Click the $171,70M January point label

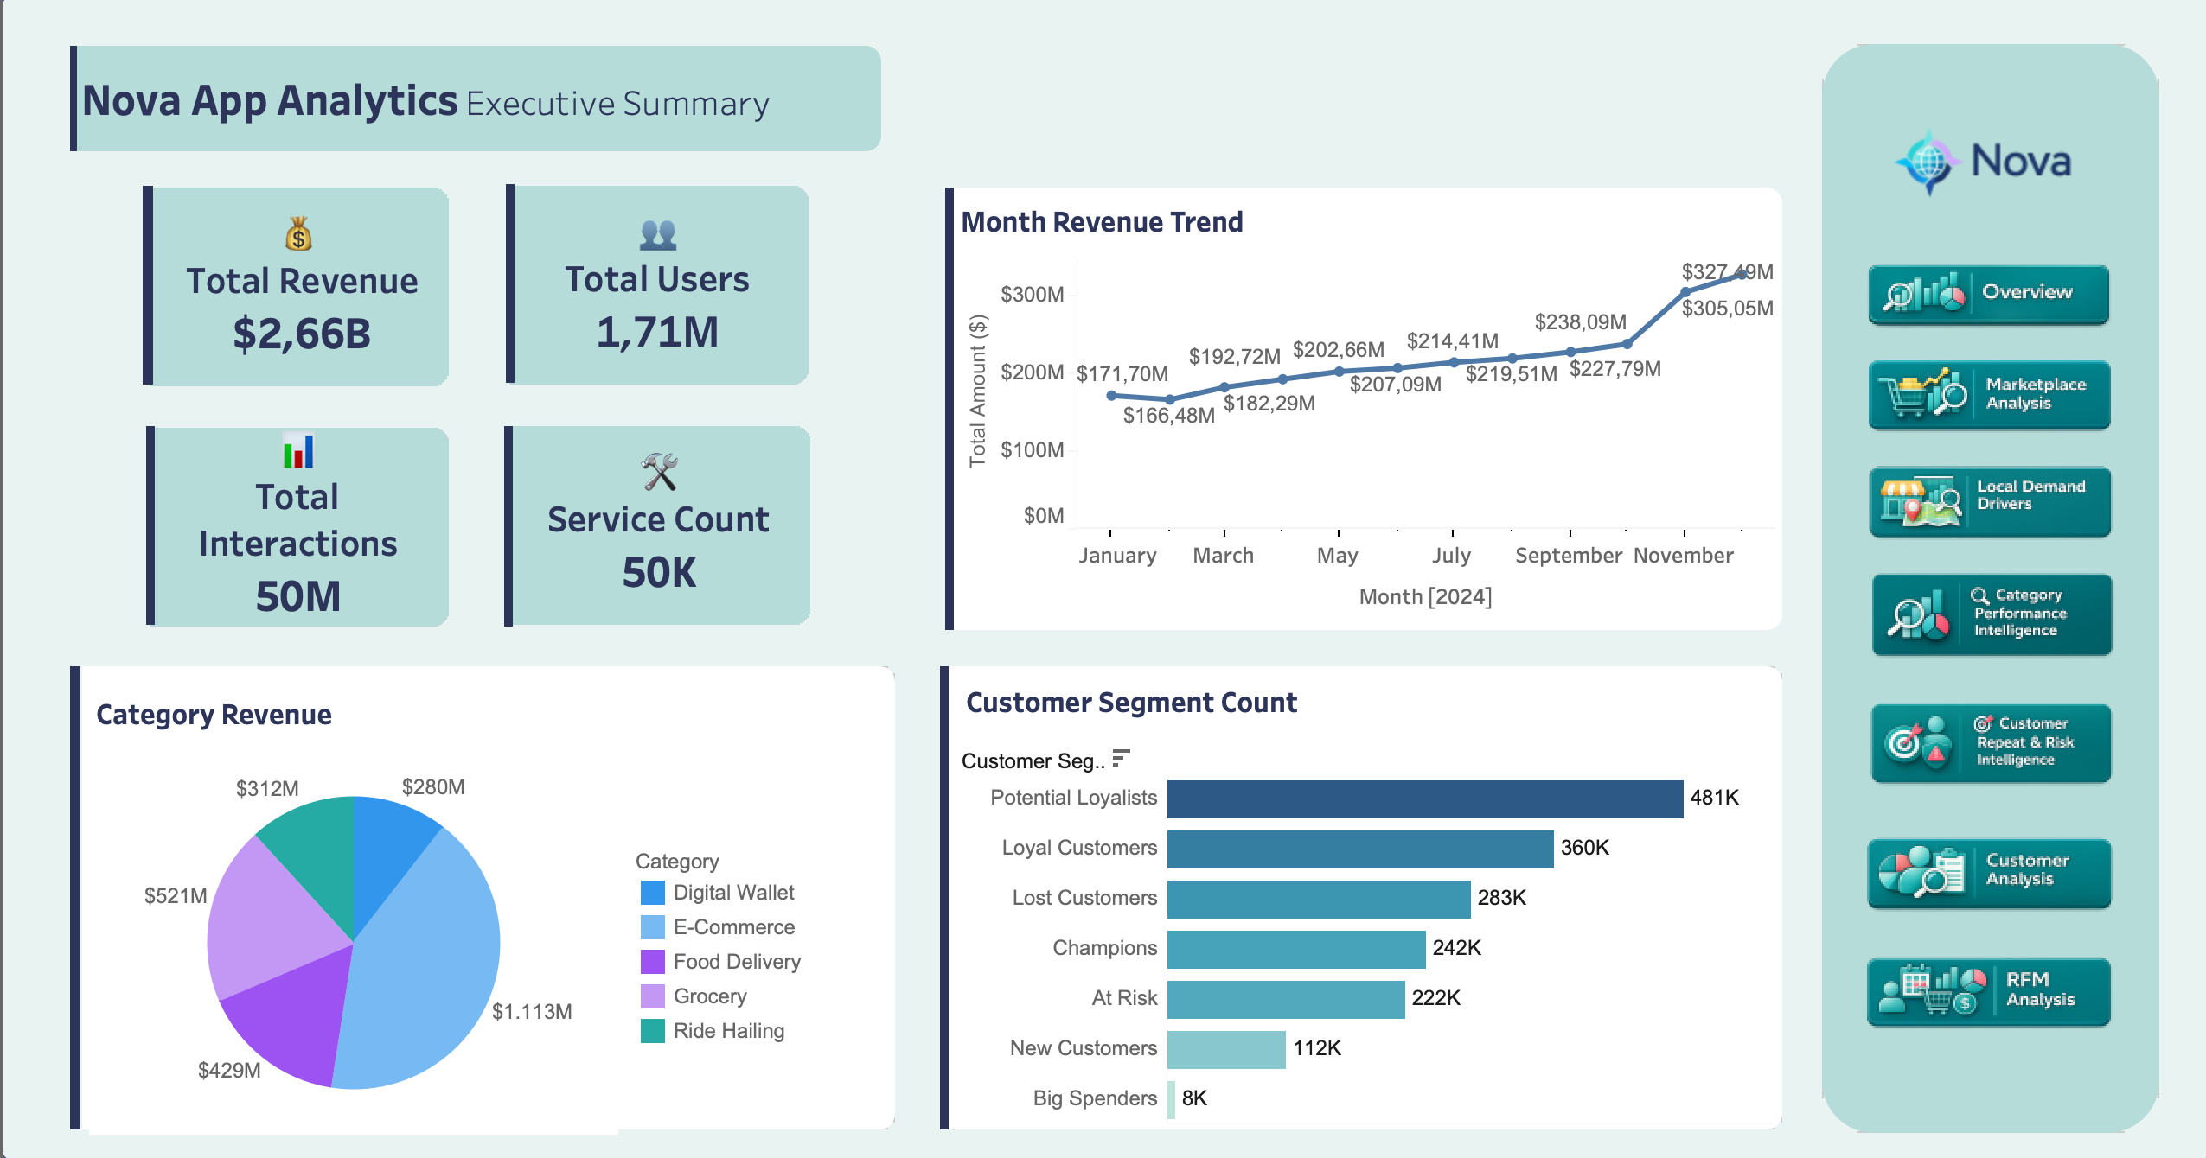(x=1122, y=373)
